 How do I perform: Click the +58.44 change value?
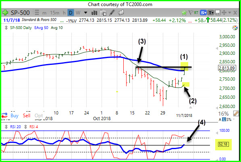click(x=159, y=20)
